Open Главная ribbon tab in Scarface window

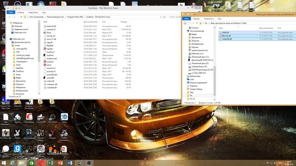[20, 12]
